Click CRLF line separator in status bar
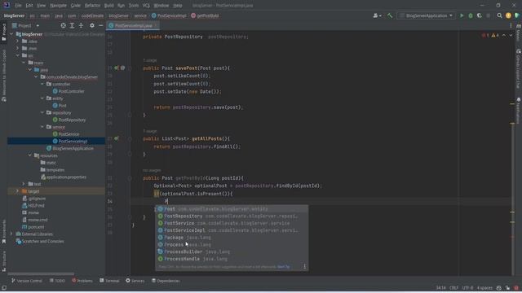The width and height of the screenshot is (522, 293). point(453,287)
